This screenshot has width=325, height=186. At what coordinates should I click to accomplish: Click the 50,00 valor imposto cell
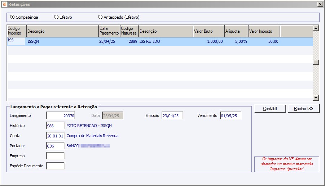[x=264, y=41]
